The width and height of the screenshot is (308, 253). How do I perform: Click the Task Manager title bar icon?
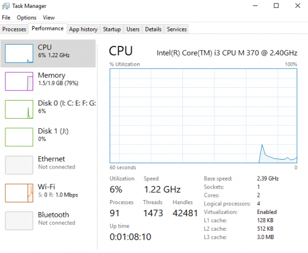tap(6, 6)
